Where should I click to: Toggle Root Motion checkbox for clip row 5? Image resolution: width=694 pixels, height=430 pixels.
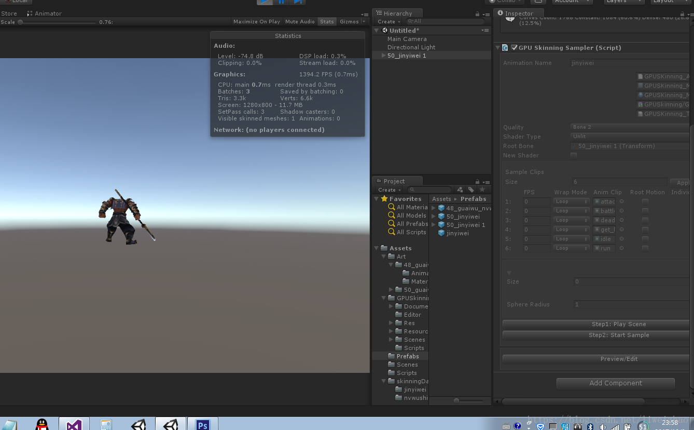coord(645,239)
